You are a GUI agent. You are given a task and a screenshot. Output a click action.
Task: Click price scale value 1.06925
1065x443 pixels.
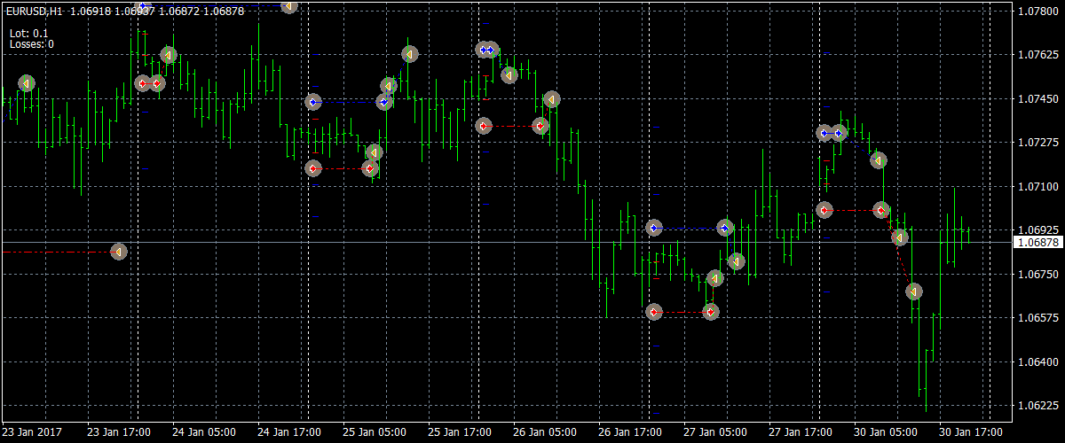pos(1038,230)
